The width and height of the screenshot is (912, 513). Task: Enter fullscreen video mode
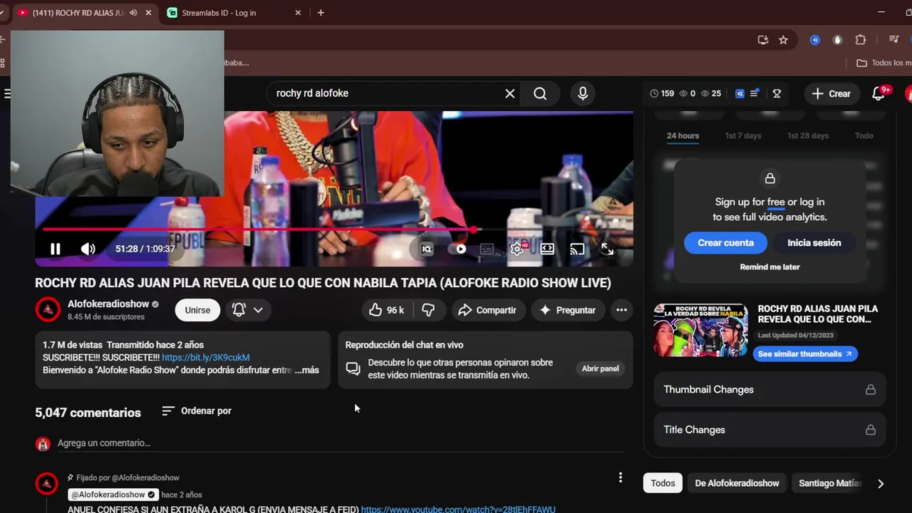point(607,249)
